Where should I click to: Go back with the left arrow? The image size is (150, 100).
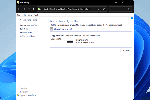tap(19, 9)
